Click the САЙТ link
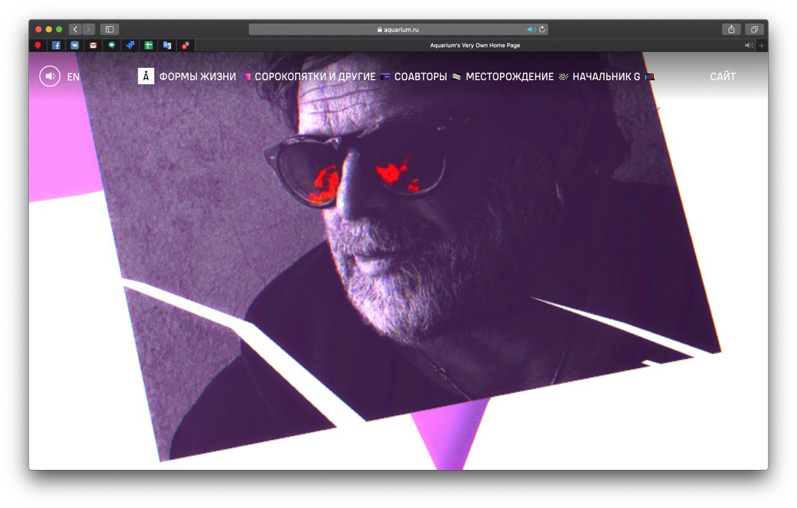Screen dimensions: 797x508 723,77
